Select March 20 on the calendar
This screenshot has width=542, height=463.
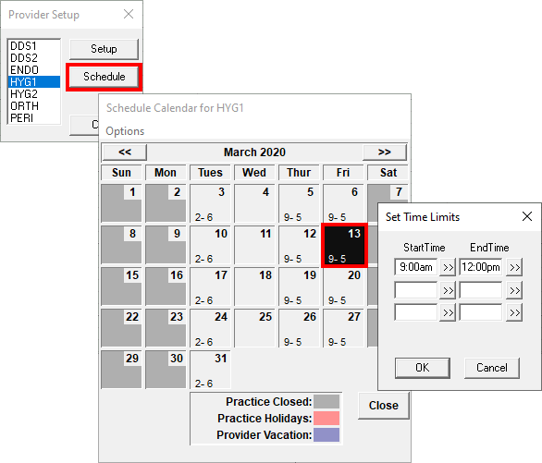pyautogui.click(x=343, y=286)
